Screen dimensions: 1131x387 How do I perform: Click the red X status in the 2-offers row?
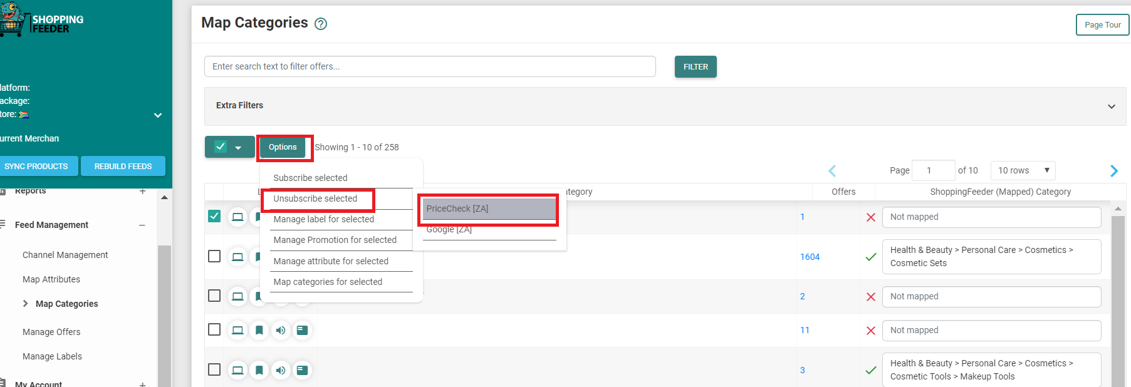pyautogui.click(x=870, y=297)
